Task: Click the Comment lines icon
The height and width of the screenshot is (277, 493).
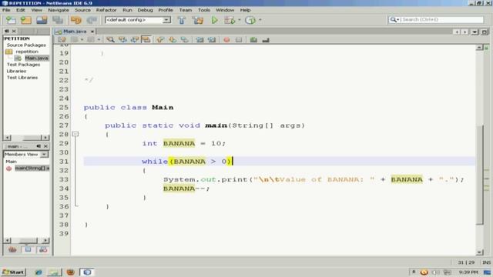Action: tap(253, 40)
